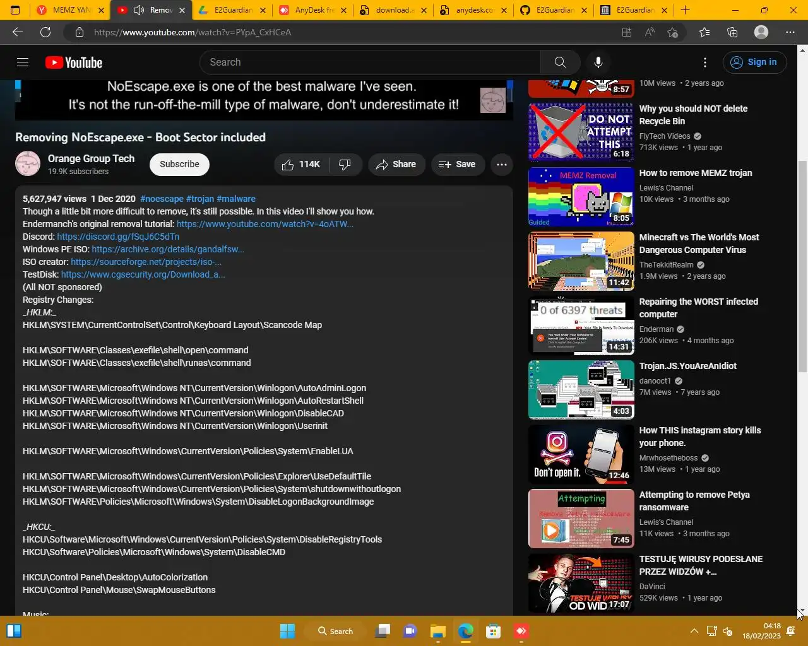The height and width of the screenshot is (646, 808).
Task: Save video to a playlist
Action: coord(458,164)
